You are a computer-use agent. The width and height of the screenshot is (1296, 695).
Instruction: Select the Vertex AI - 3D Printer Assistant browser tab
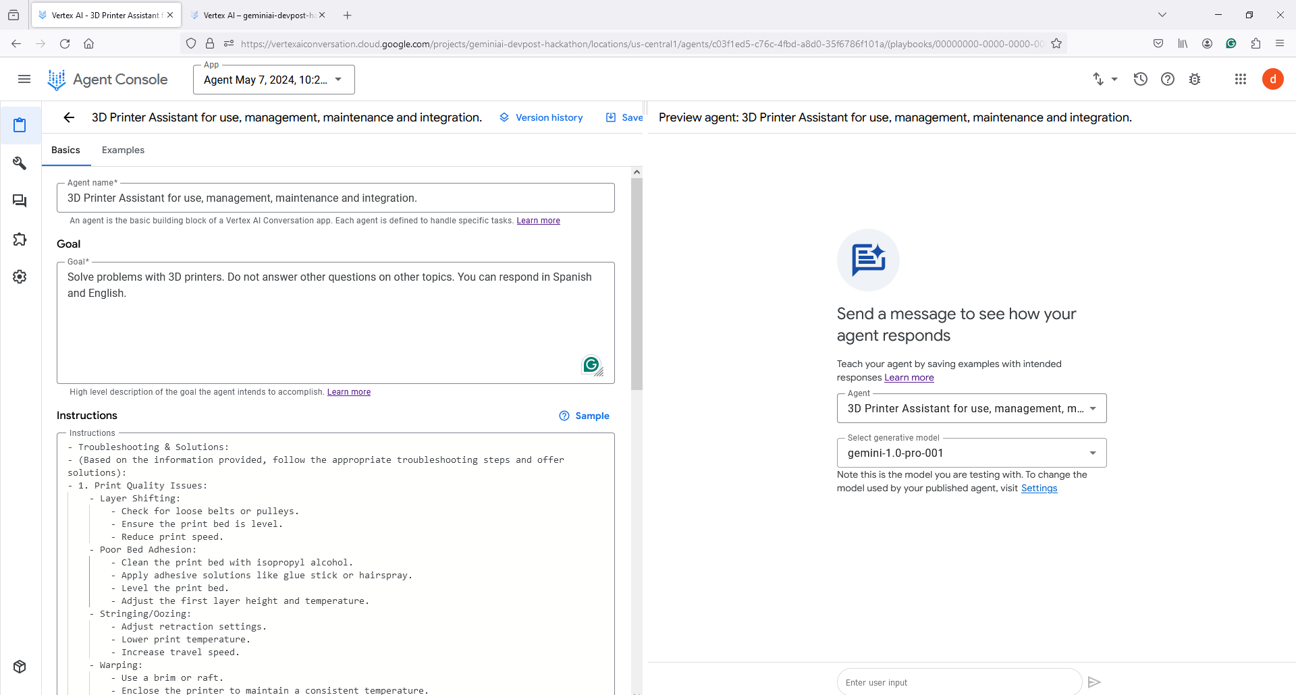(106, 15)
